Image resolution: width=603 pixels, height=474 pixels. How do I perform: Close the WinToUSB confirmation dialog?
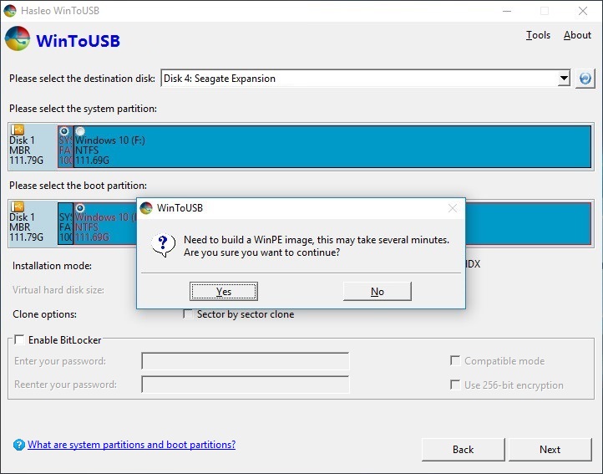click(x=453, y=208)
